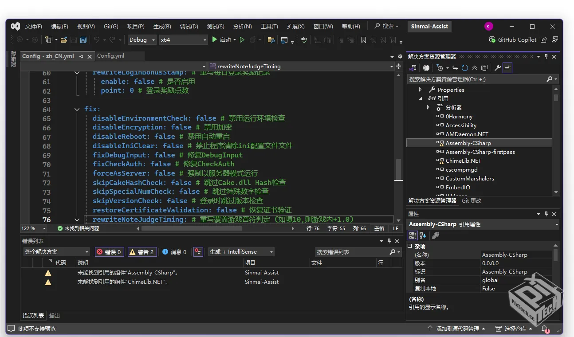Click the green Start debugging play button
This screenshot has width=574, height=337.
[215, 40]
